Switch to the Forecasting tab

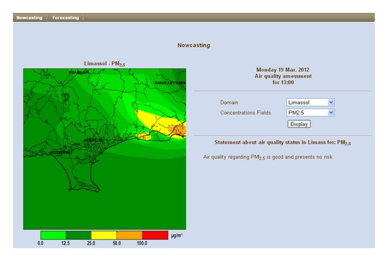click(x=65, y=18)
